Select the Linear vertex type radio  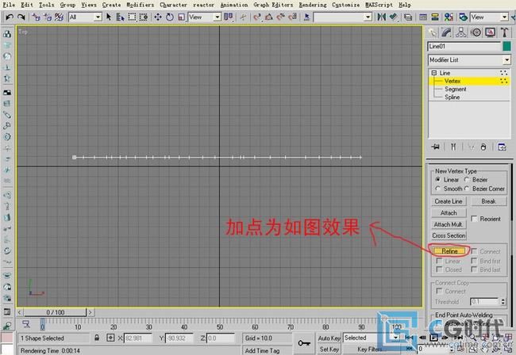[x=438, y=180]
